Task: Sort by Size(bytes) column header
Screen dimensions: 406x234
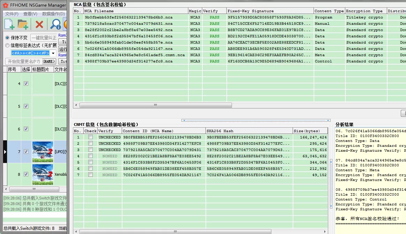Action: click(x=307, y=131)
